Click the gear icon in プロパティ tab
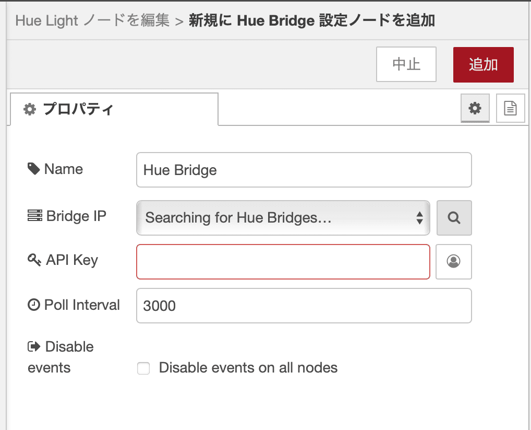531x430 pixels. click(x=30, y=109)
